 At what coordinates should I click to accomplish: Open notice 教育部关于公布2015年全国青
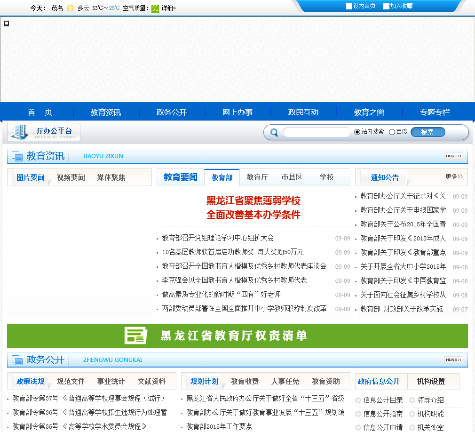403,224
